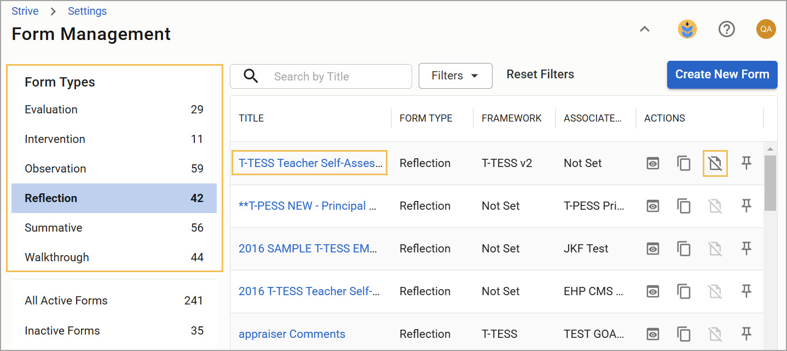Click the EHP CMS ... associated cell

593,291
